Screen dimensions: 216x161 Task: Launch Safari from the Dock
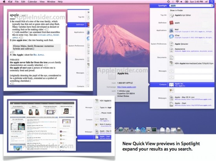click(x=143, y=129)
